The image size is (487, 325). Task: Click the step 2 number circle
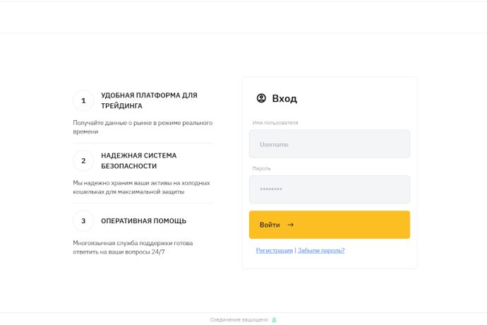pos(83,161)
